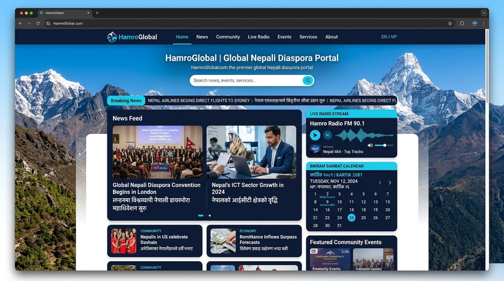
Task: Click the search magnifier button
Action: [x=308, y=80]
